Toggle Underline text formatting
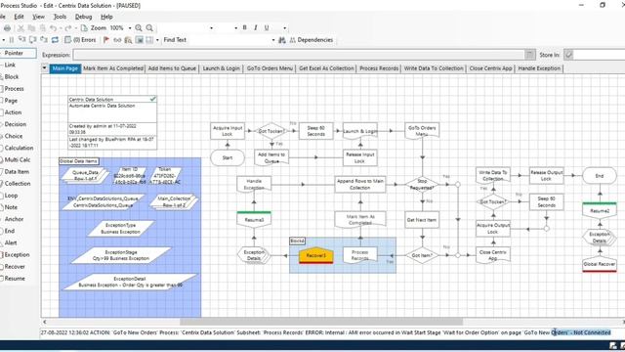 pos(267,27)
